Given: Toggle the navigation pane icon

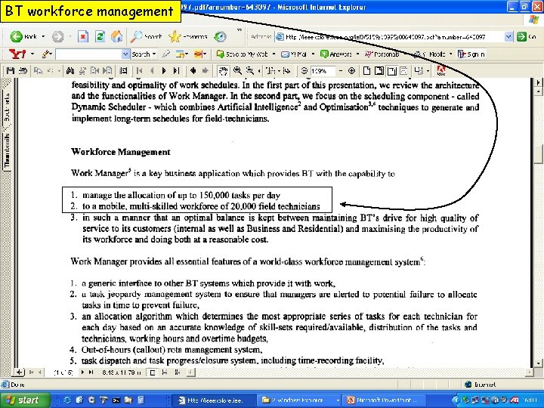Looking at the screenshot, I should pyautogui.click(x=123, y=71).
